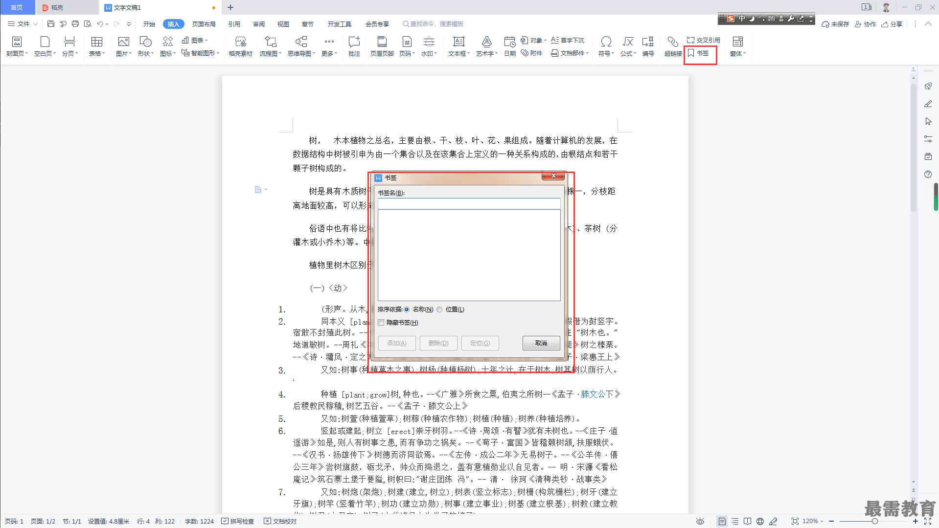Open the 开始 ribbon tab
Image resolution: width=939 pixels, height=528 pixels.
tap(149, 24)
